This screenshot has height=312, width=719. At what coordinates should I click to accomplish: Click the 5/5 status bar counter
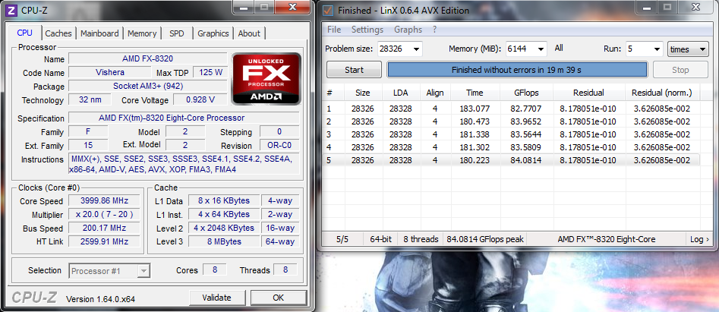point(342,239)
